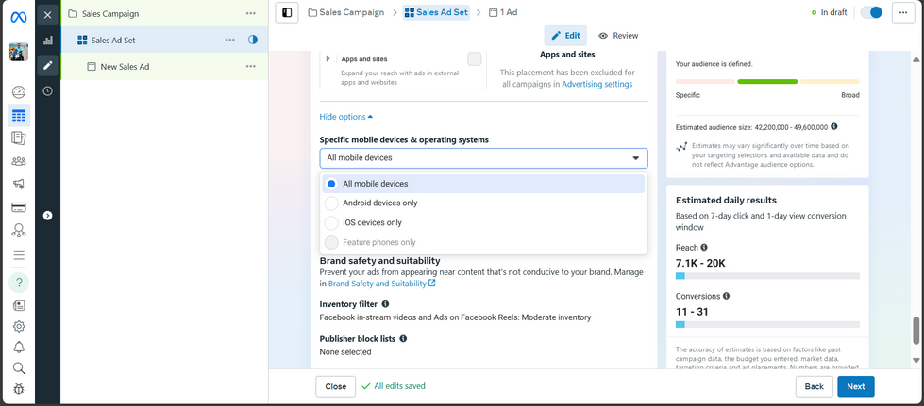Open Brand Safety and Suitability link

coord(382,284)
